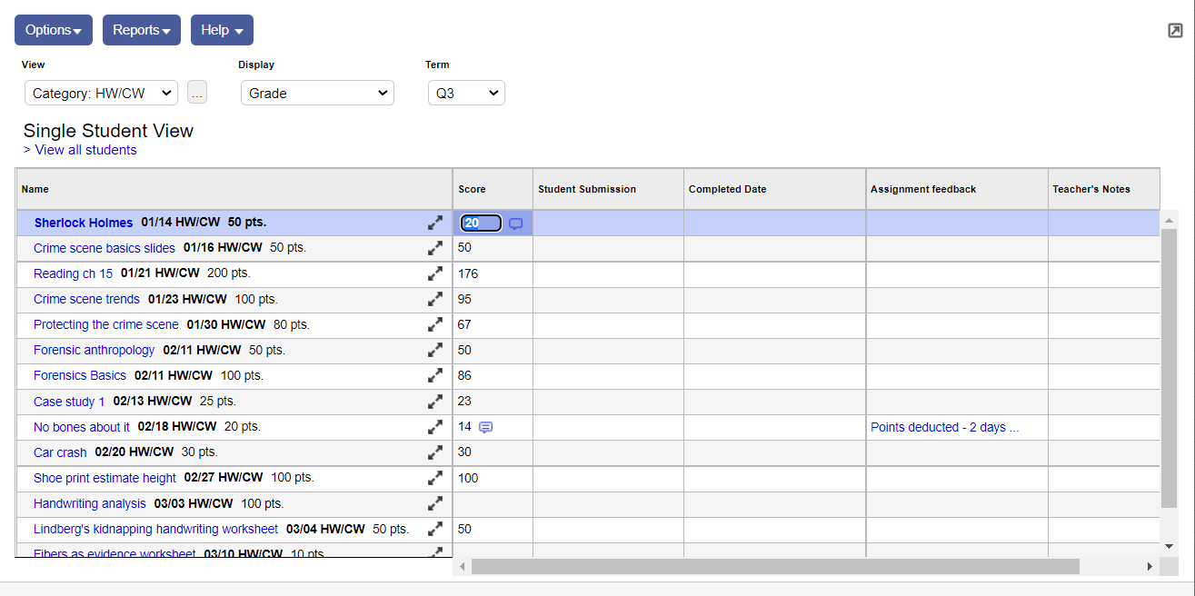1195x596 pixels.
Task: Open the View dropdown showing Category: HW/CW
Action: [x=100, y=93]
